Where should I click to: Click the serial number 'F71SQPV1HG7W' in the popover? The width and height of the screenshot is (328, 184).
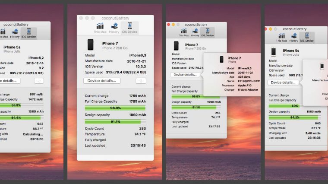point(249,81)
